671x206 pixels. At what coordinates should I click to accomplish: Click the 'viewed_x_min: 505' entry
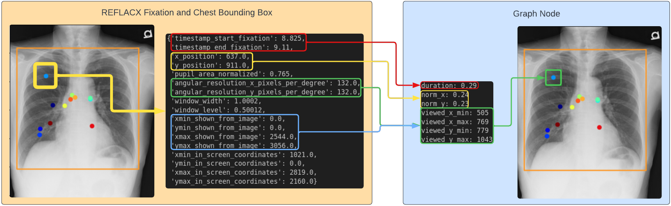[x=455, y=113]
